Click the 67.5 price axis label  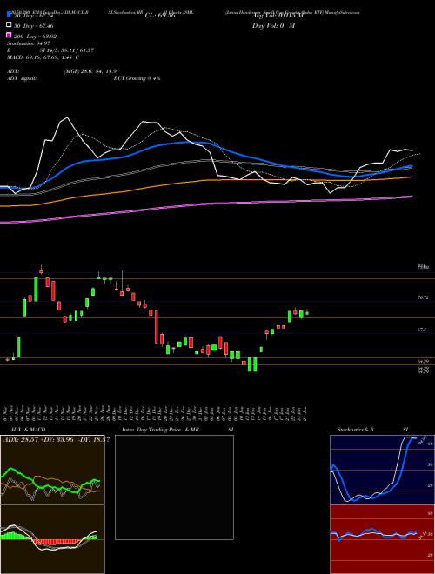point(422,330)
